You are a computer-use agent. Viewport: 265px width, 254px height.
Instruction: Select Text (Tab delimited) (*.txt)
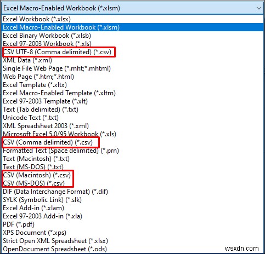132,109
